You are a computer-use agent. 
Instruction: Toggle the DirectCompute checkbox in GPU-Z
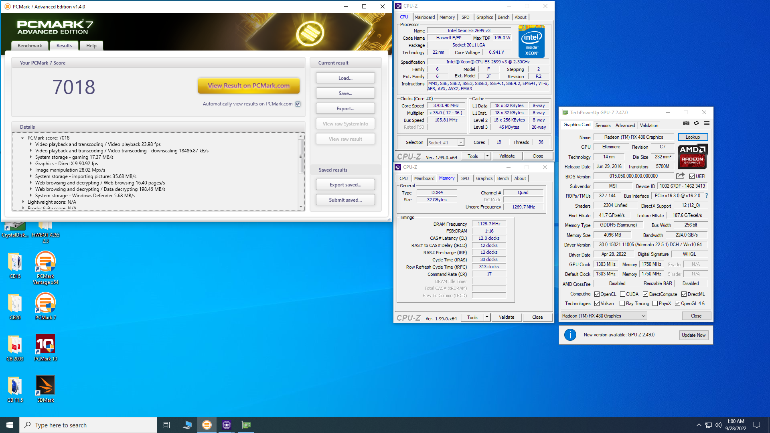(x=646, y=294)
